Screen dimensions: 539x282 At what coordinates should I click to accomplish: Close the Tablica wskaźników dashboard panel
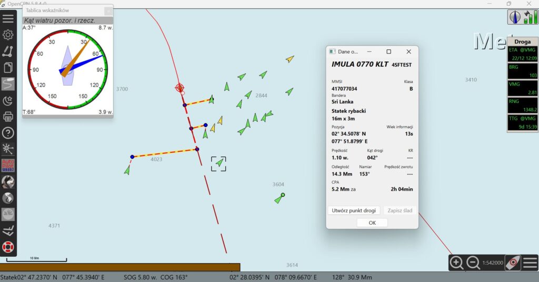click(108, 11)
